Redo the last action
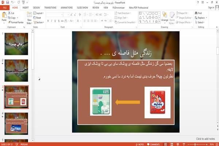The height and width of the screenshot is (146, 219). (x=19, y=3)
